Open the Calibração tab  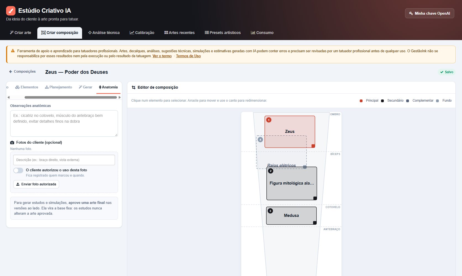click(x=142, y=33)
